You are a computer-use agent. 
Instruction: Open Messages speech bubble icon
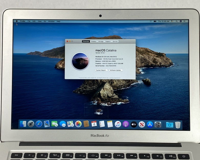[x=63, y=124]
